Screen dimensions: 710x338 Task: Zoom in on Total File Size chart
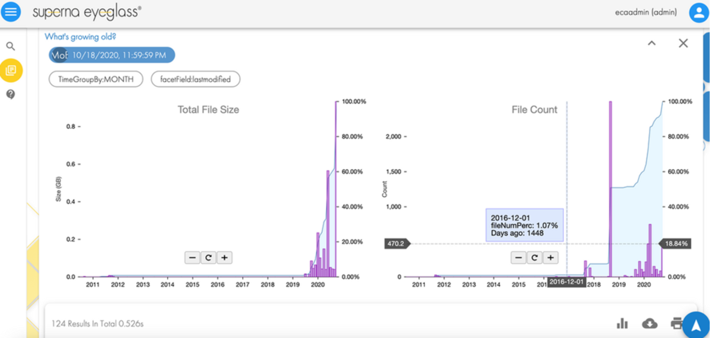(224, 258)
